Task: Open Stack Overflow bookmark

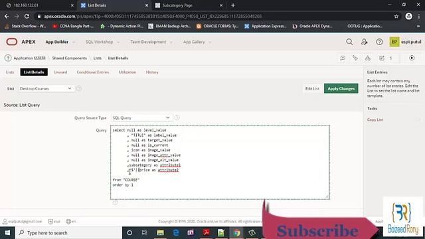Action: 25,26
